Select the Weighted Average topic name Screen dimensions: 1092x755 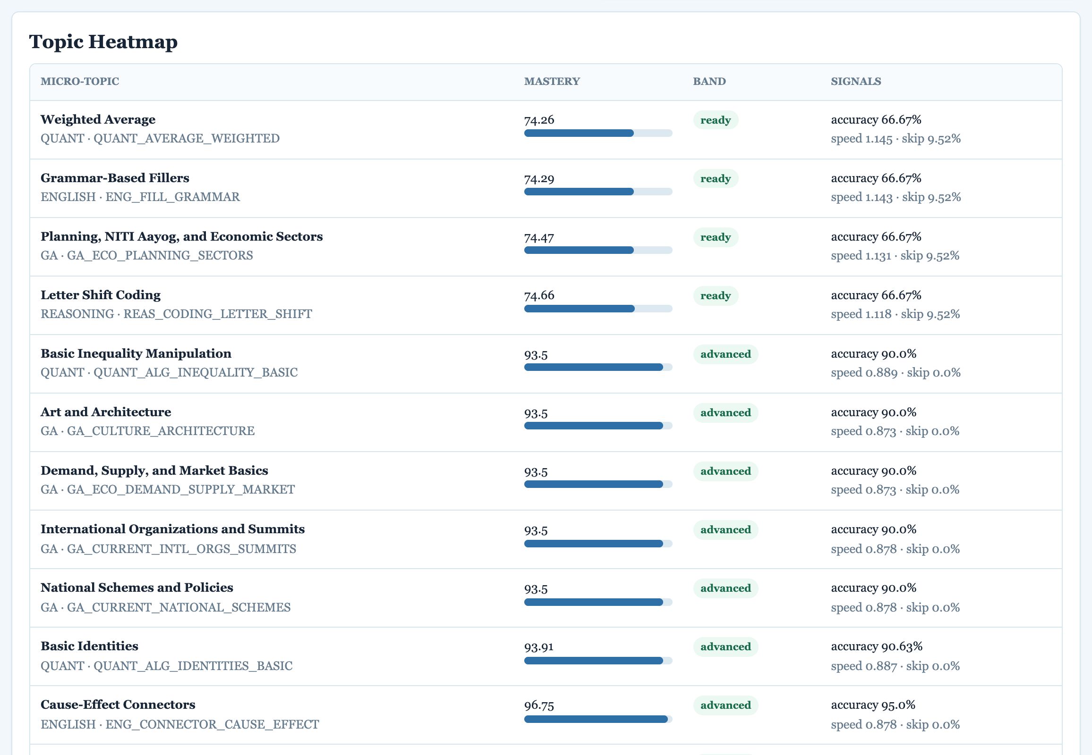98,119
